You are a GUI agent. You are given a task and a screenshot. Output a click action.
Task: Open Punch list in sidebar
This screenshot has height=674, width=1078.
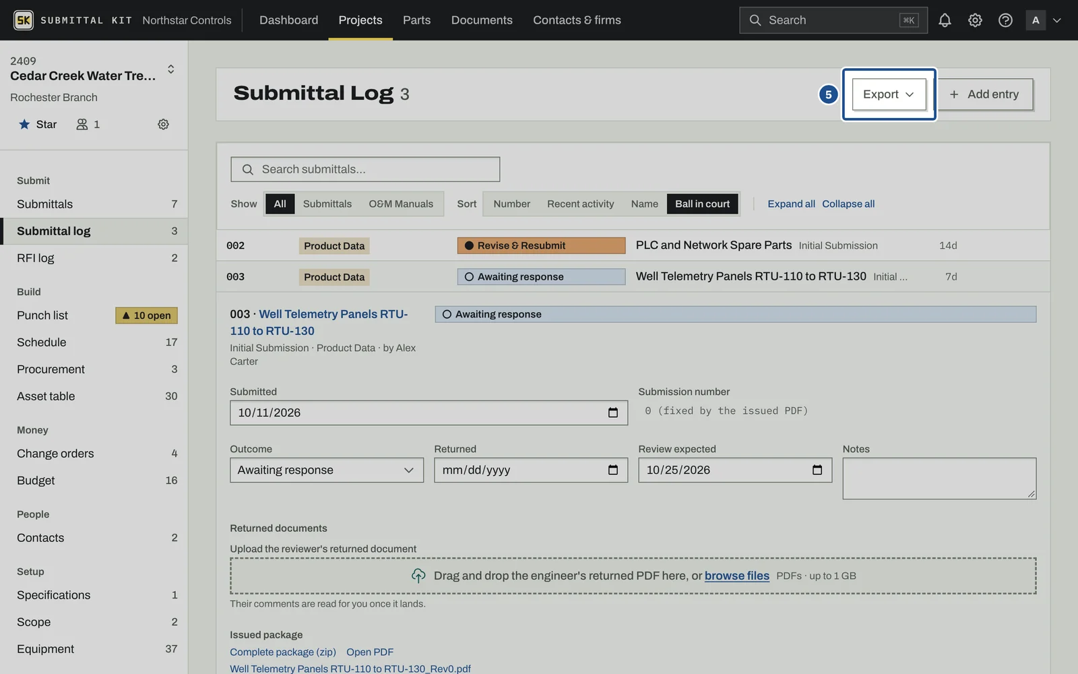(x=94, y=315)
